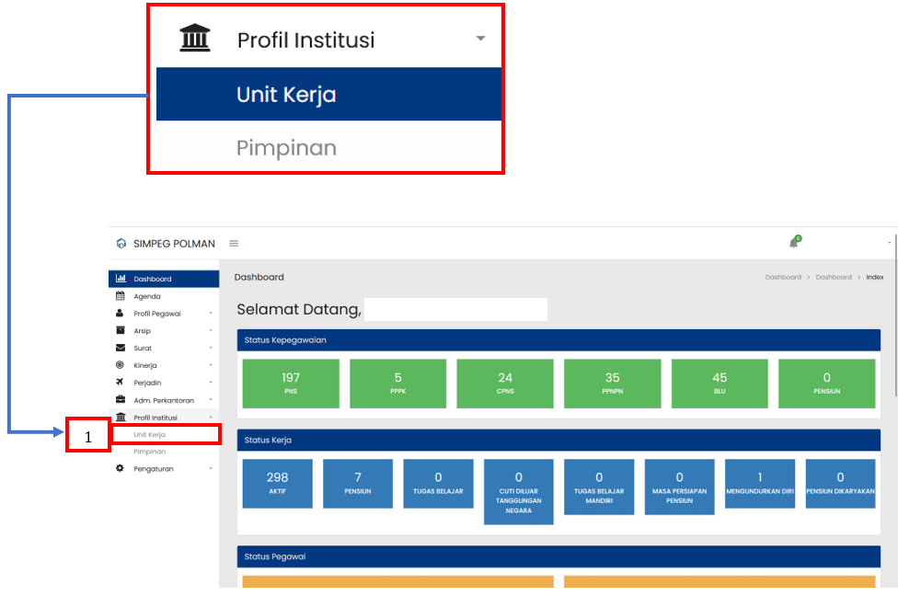Click the Perjadin airplane icon

(x=121, y=383)
